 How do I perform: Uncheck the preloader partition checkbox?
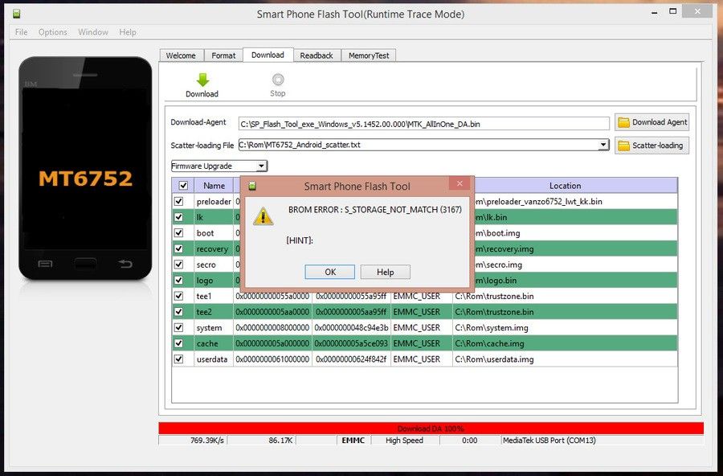click(x=178, y=201)
